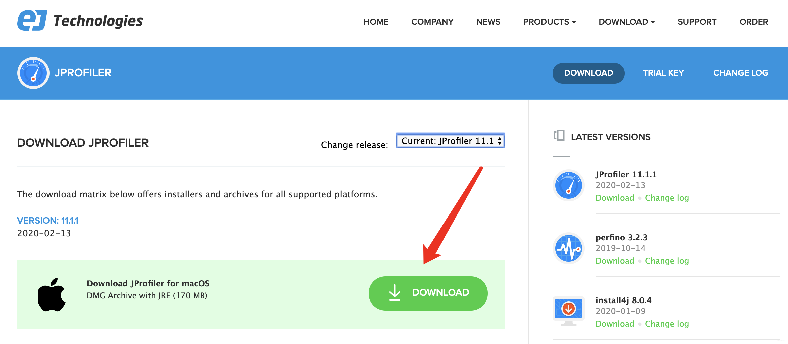Click the perfino 3.2.3 title
Viewport: 788px width, 344px height.
click(x=621, y=237)
